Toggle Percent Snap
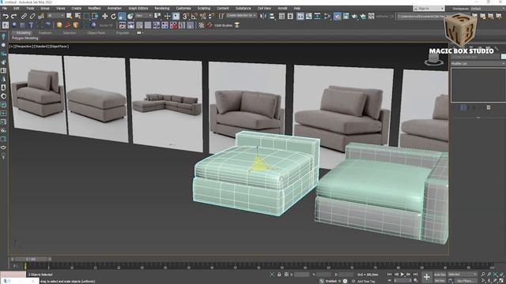Viewport: 506px width, 284px height. point(202,16)
